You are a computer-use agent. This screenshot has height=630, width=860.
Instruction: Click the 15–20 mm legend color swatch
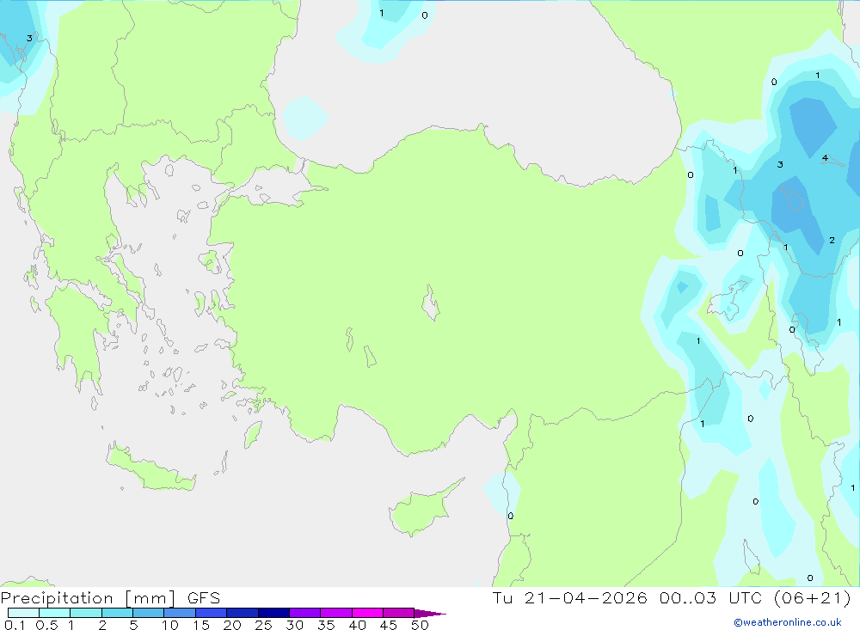click(212, 613)
